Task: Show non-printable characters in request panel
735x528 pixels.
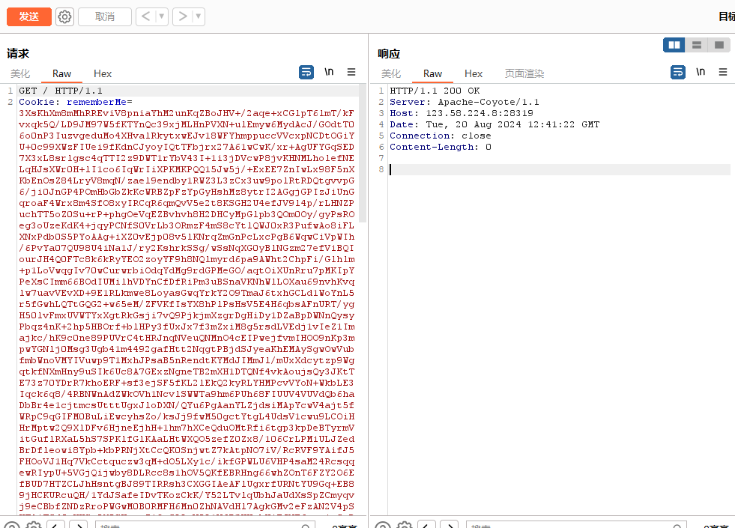Action: coord(329,72)
